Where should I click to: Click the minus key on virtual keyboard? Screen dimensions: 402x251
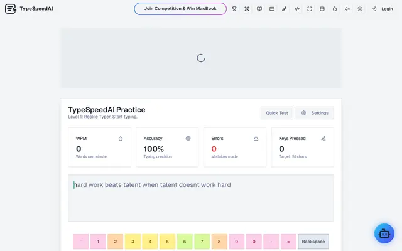click(271, 242)
